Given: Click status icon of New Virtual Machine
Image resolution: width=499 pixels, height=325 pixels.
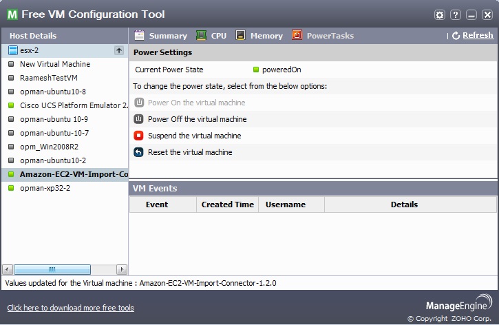Looking at the screenshot, I should tap(11, 64).
